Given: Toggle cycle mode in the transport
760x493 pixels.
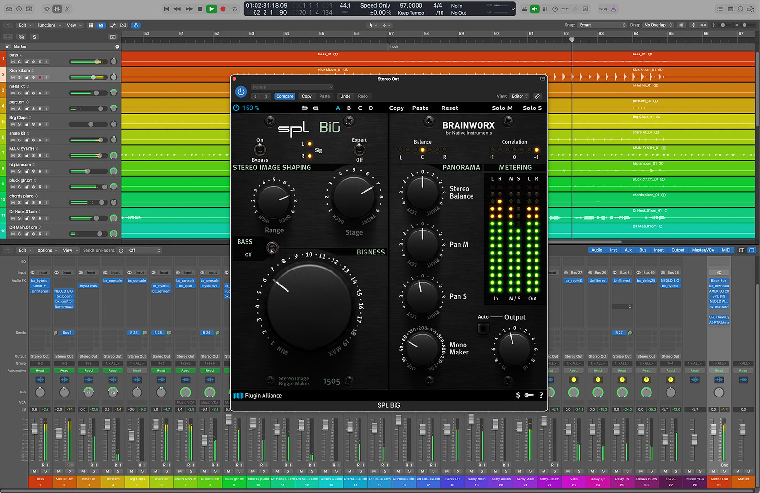Looking at the screenshot, I should [234, 8].
